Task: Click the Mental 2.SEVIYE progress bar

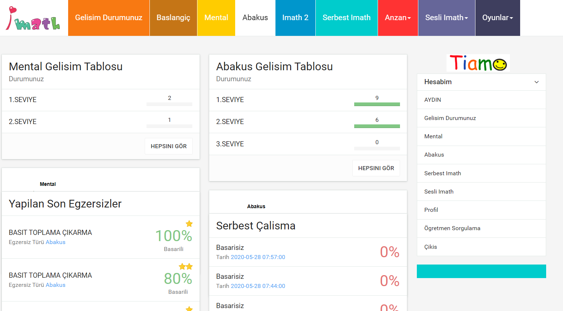Action: tap(169, 126)
